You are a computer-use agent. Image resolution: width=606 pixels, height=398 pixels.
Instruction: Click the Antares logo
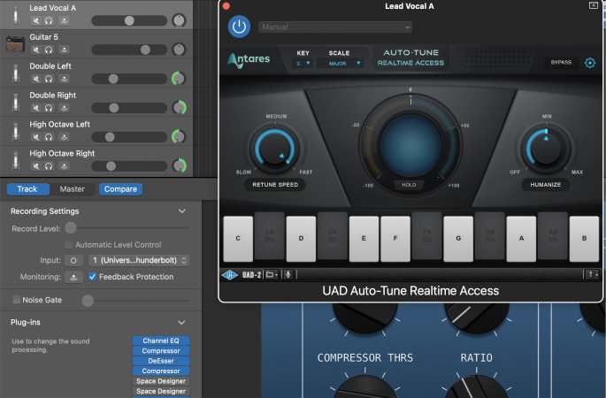[249, 60]
